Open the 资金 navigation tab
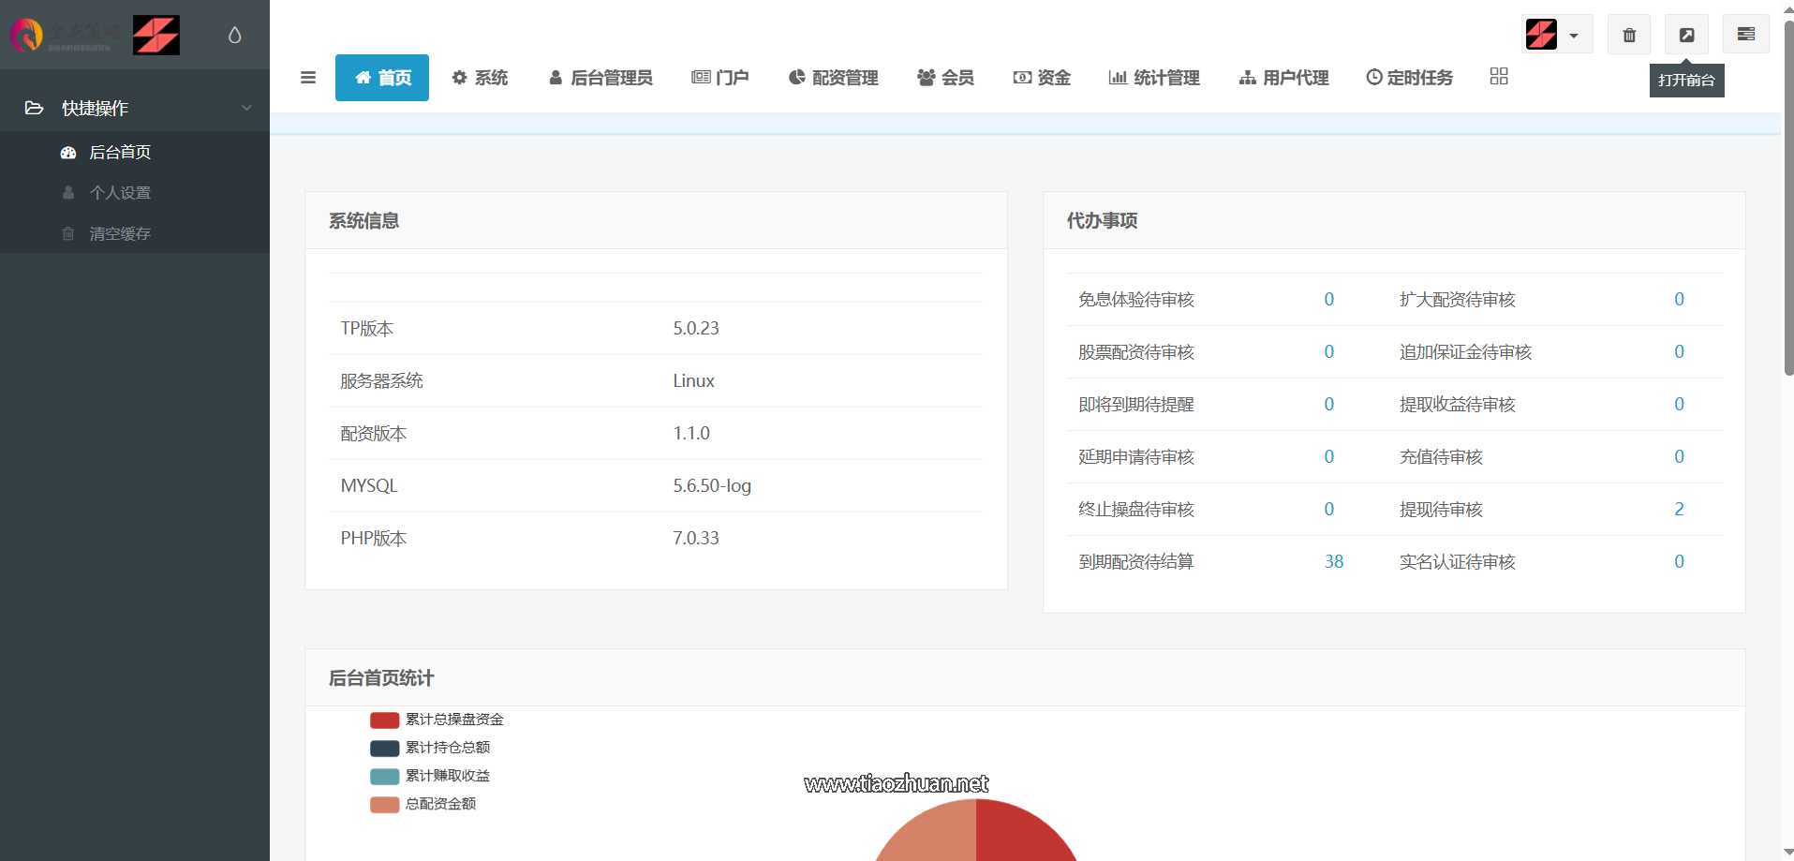Screen dimensions: 1794x861 tap(1041, 78)
